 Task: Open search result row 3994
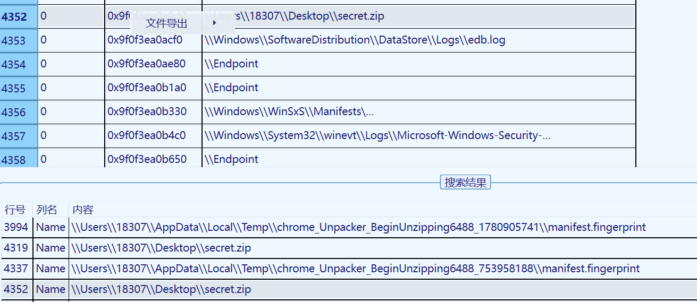pyautogui.click(x=349, y=227)
